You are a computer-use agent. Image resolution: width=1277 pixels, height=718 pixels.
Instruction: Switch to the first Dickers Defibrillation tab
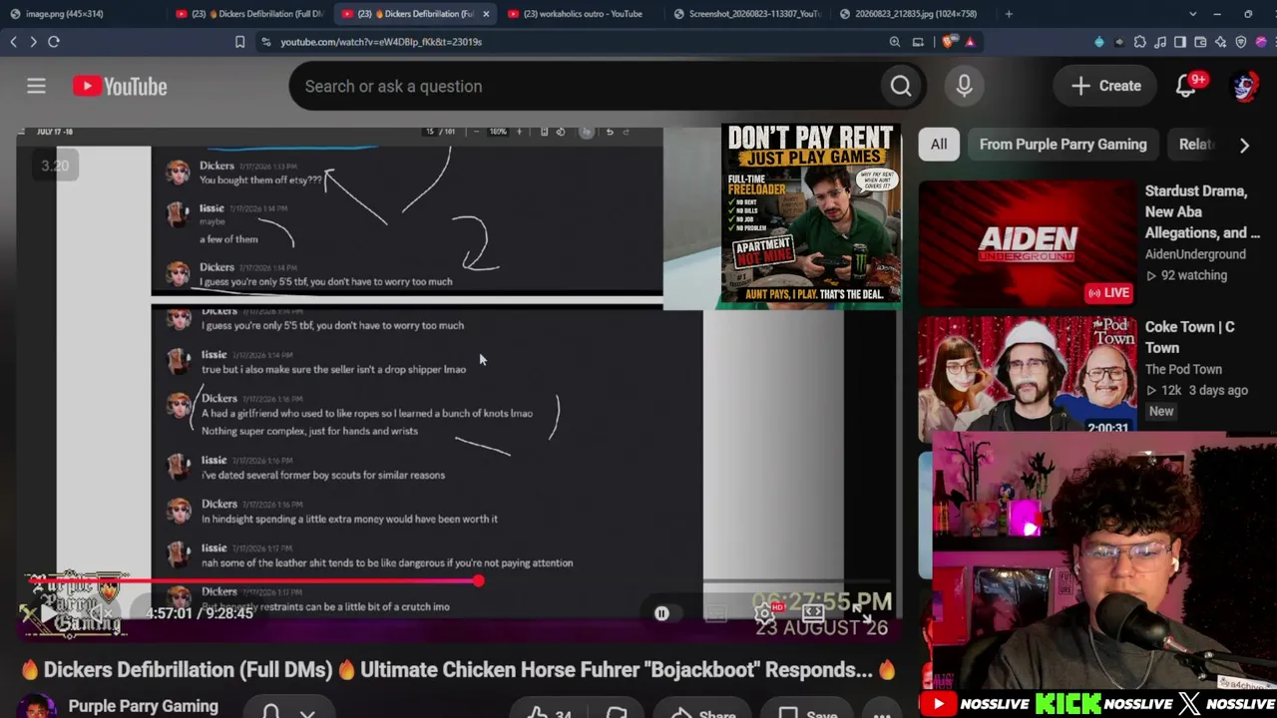click(x=248, y=14)
